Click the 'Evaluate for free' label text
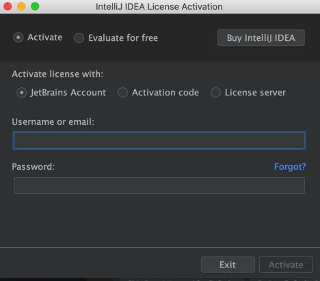Image resolution: width=320 pixels, height=281 pixels. [x=123, y=38]
